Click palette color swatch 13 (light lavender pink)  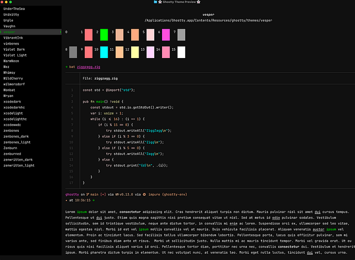click(151, 52)
